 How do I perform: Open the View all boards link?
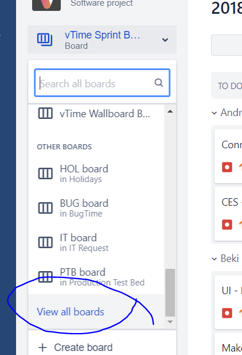pos(71,312)
